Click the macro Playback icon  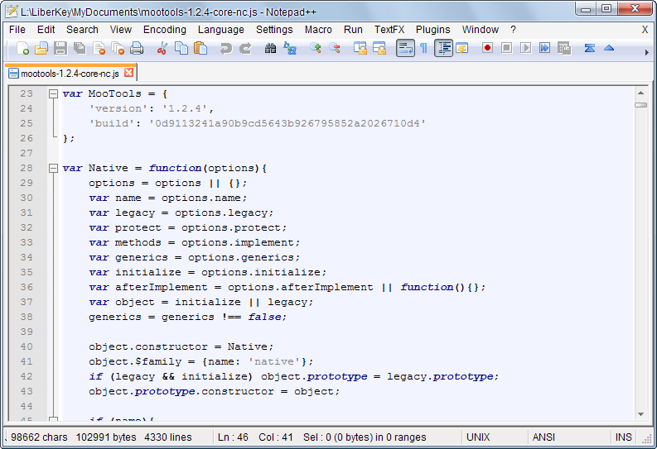[x=525, y=49]
